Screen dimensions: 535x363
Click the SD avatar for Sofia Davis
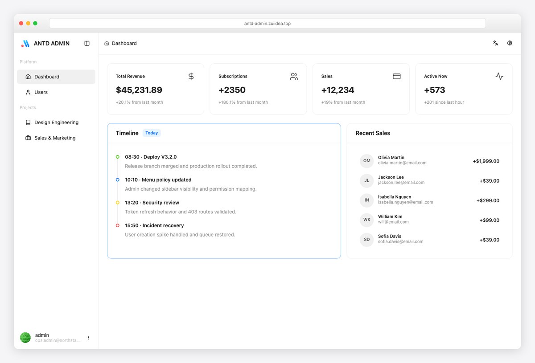[366, 240]
